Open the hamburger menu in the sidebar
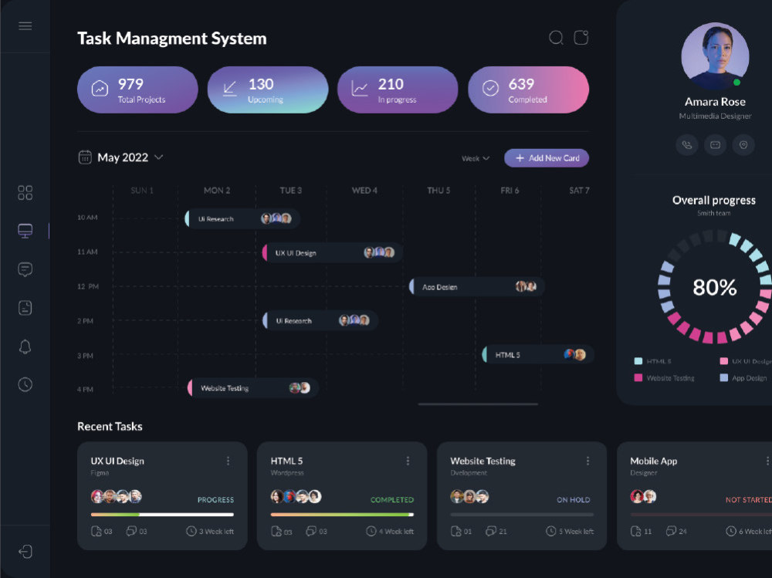This screenshot has height=578, width=772. (25, 26)
